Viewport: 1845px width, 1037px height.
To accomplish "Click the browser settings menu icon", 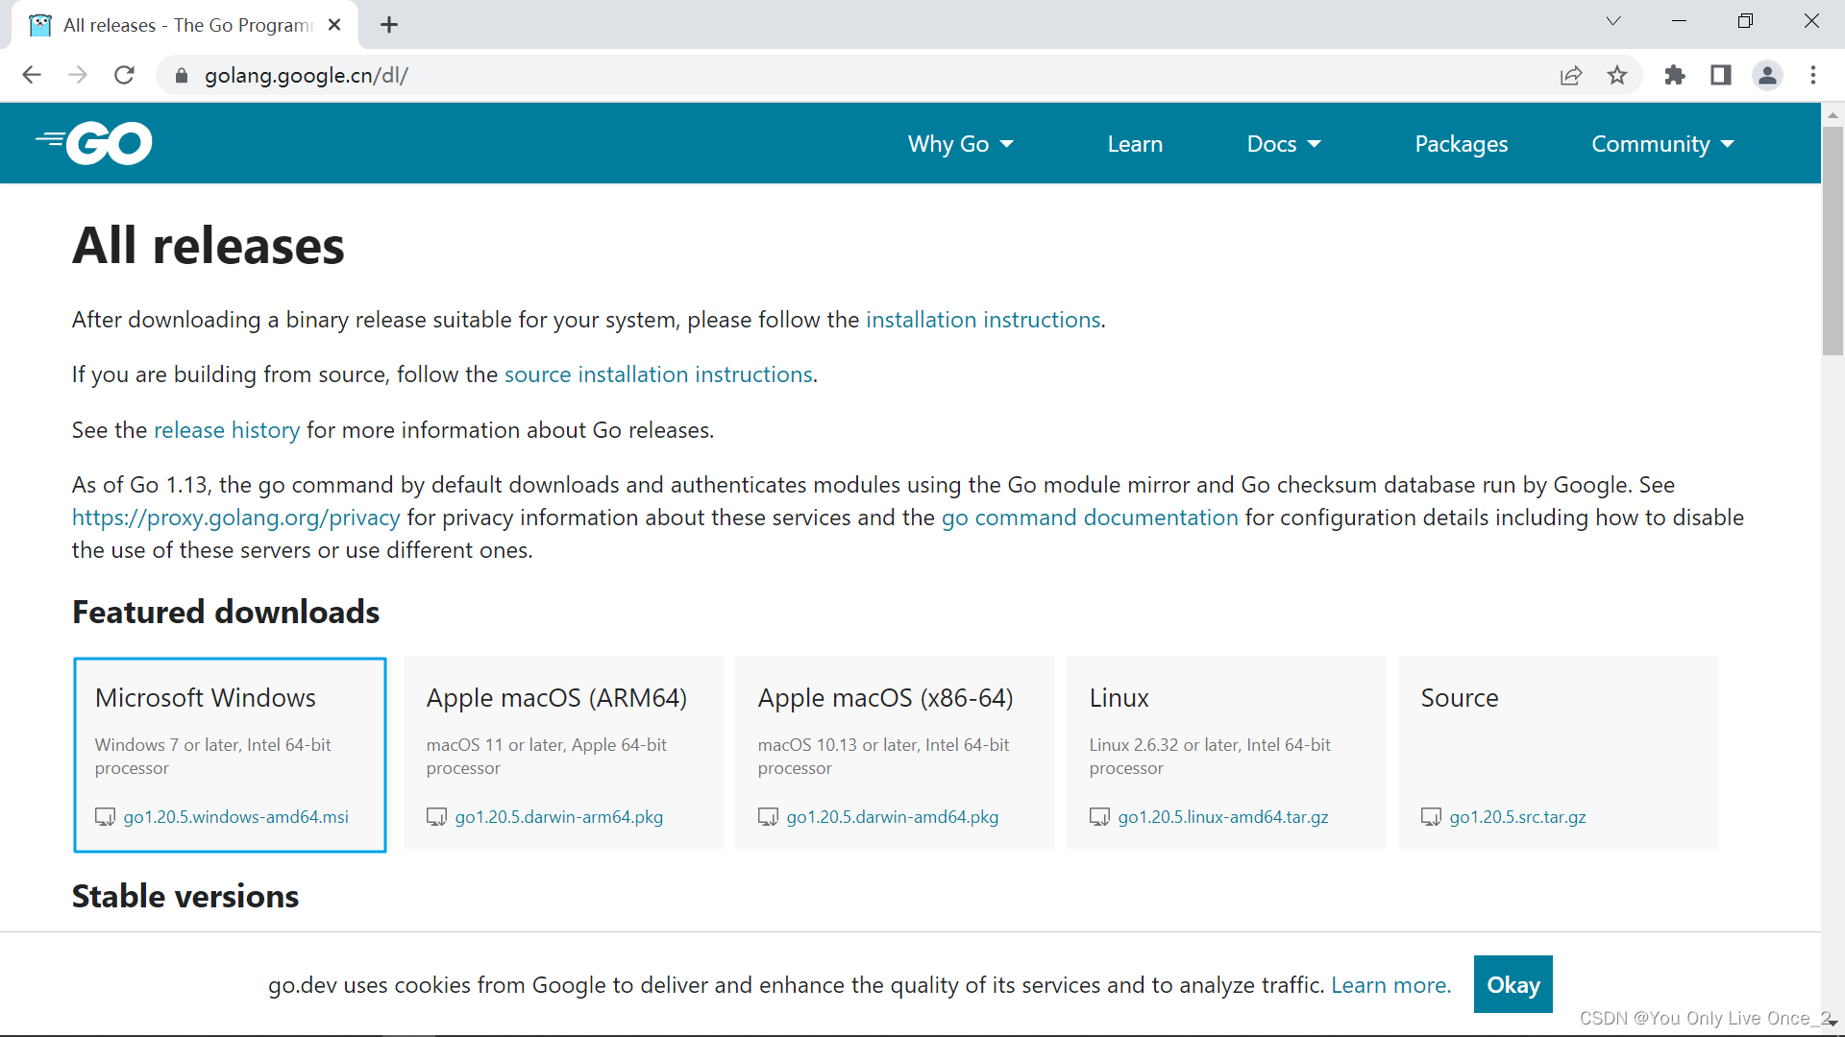I will pyautogui.click(x=1813, y=75).
